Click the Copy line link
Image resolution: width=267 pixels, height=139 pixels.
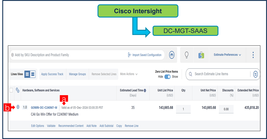tap(119, 126)
